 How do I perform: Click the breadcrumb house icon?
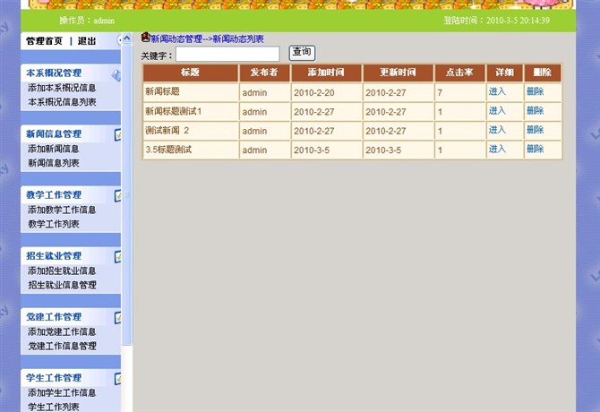tap(145, 37)
